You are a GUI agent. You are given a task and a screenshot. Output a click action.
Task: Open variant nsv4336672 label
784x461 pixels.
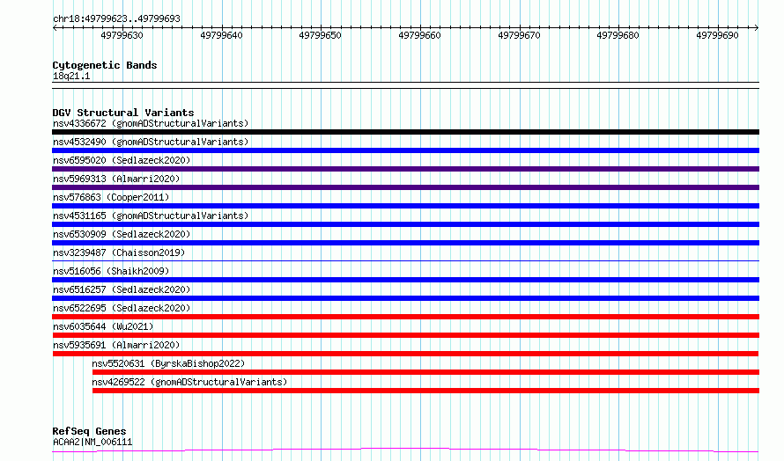(151, 123)
